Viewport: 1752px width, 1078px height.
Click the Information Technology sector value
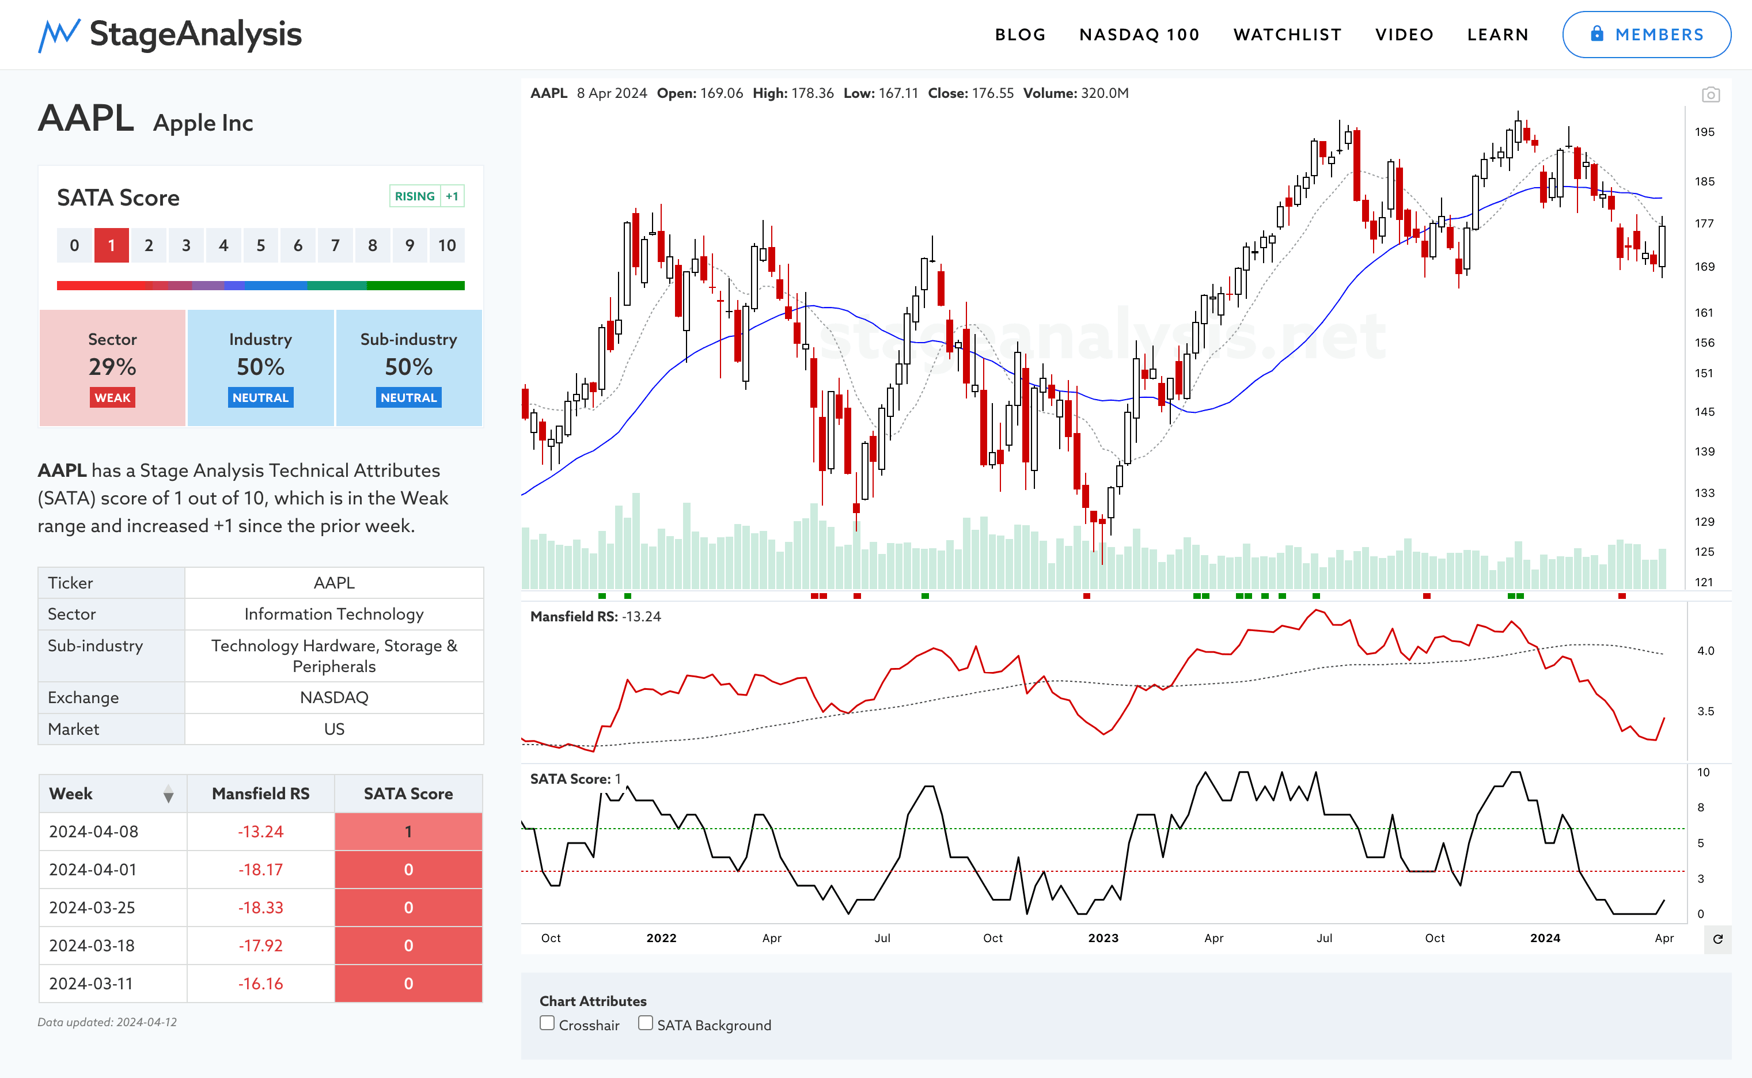[333, 614]
